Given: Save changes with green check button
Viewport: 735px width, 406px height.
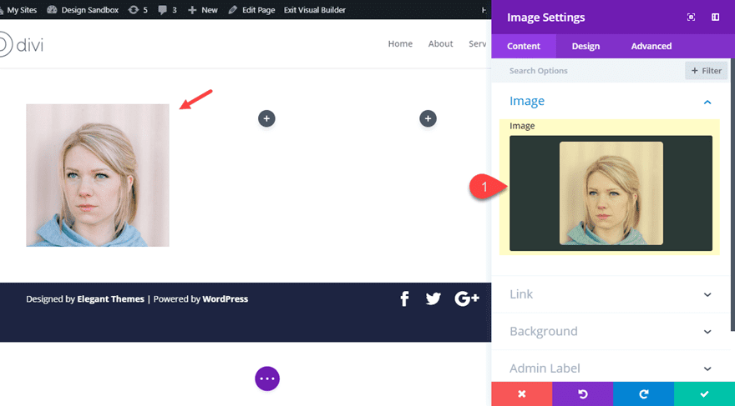Looking at the screenshot, I should click(x=705, y=393).
